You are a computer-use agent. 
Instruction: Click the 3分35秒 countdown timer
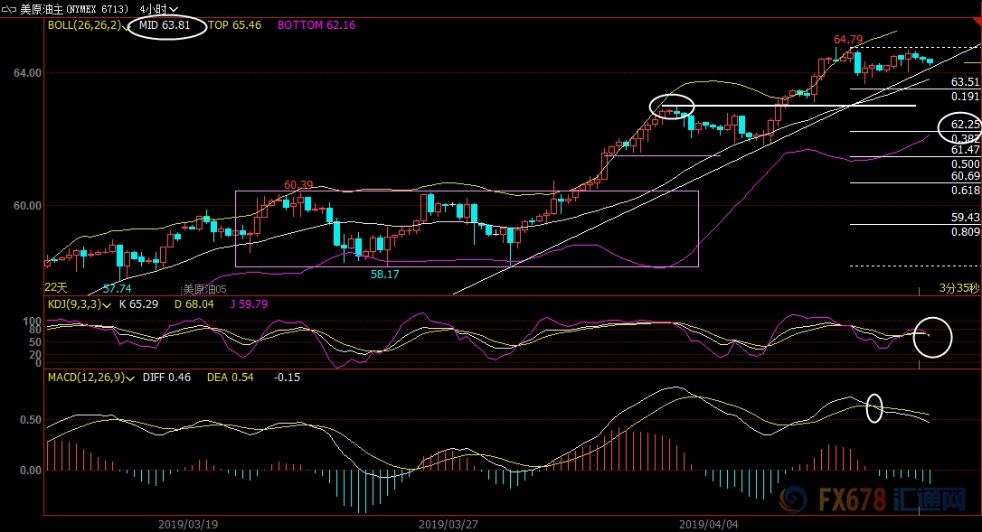click(x=958, y=287)
